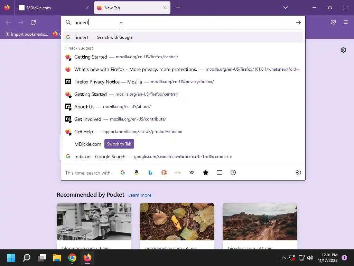Open search settings gear in dropdown
The width and height of the screenshot is (354, 266).
coord(298,172)
